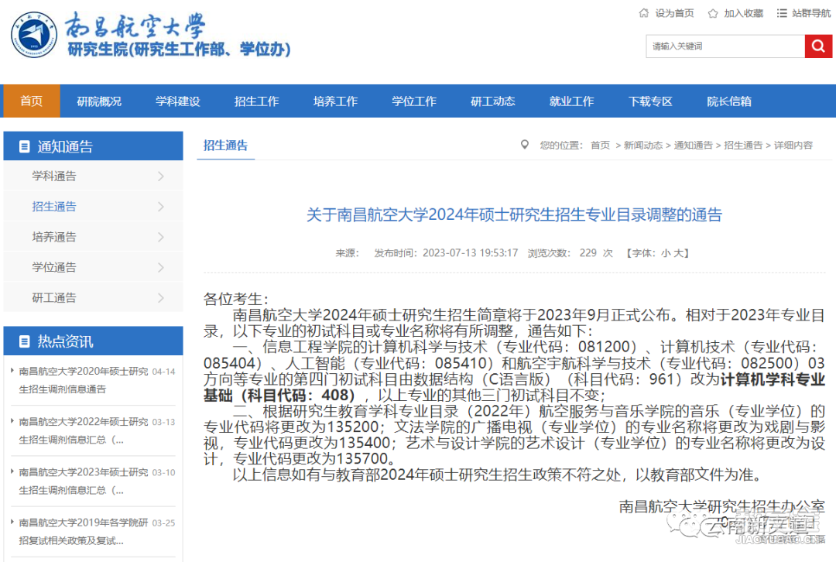Click the 热点资讯 sidebar header
This screenshot has width=836, height=562.
click(x=94, y=341)
